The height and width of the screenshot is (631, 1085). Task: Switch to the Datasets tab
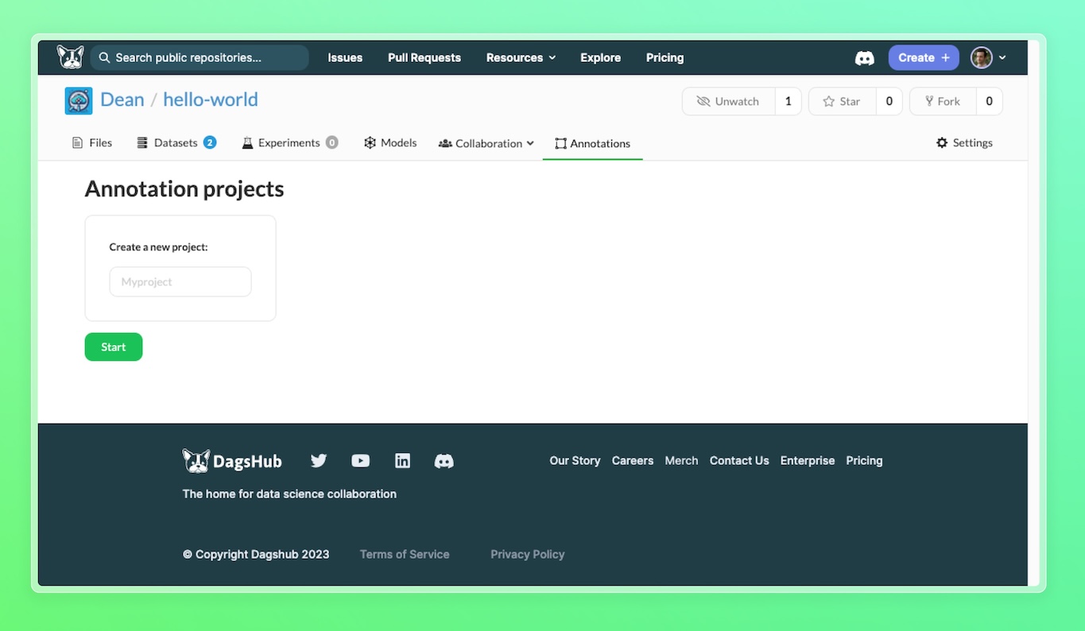click(176, 143)
